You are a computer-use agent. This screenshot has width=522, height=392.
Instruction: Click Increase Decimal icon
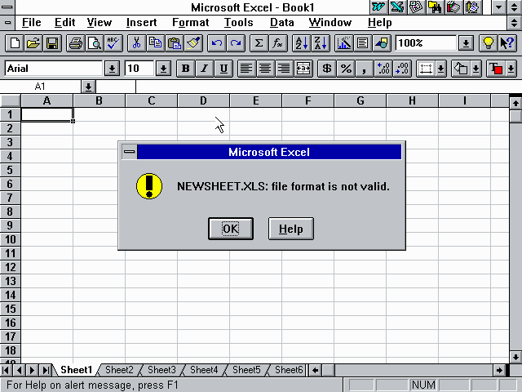point(383,69)
